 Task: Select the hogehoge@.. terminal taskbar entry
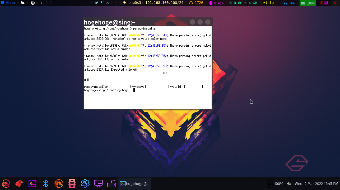click(x=135, y=184)
